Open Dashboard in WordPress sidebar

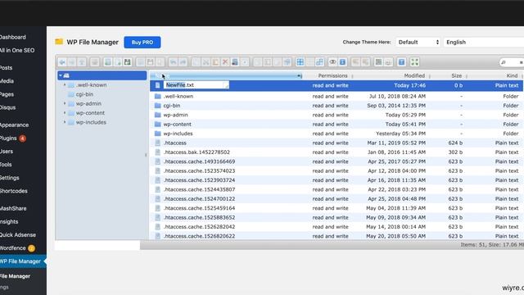pos(13,37)
